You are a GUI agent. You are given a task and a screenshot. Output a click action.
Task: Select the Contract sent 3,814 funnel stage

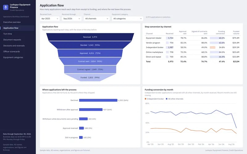click(90, 61)
